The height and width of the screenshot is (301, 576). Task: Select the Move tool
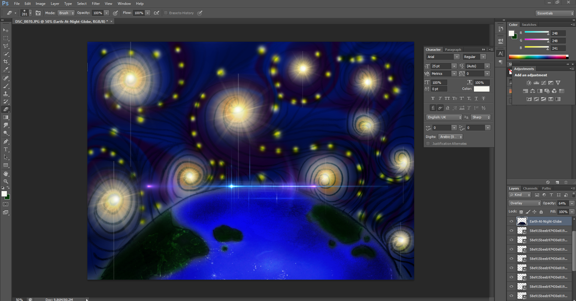tap(6, 30)
